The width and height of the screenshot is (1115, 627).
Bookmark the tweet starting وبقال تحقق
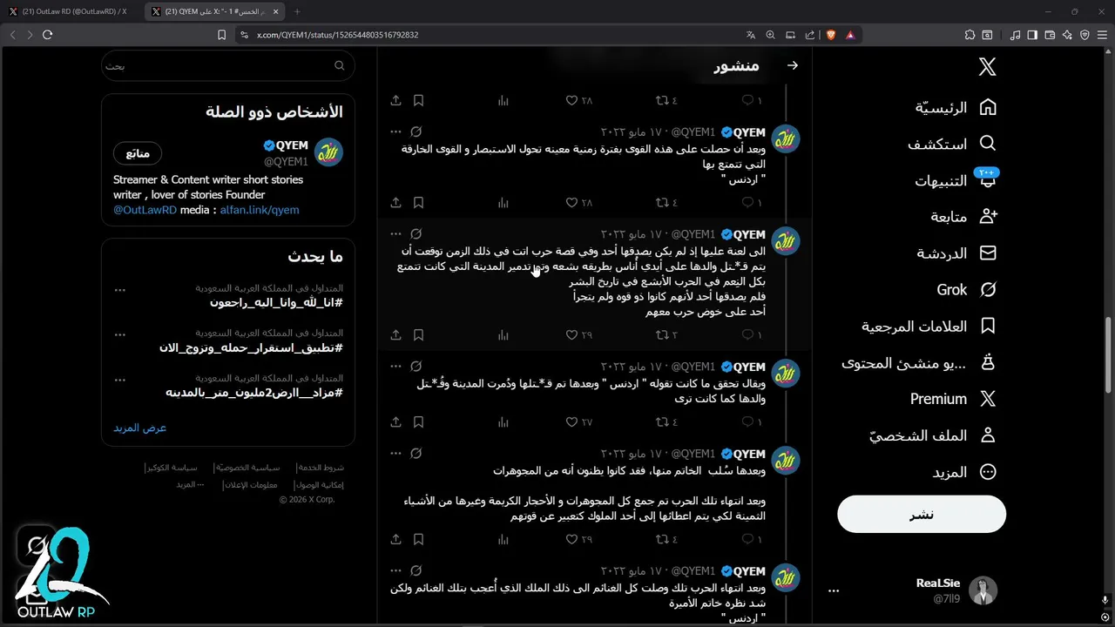418,421
